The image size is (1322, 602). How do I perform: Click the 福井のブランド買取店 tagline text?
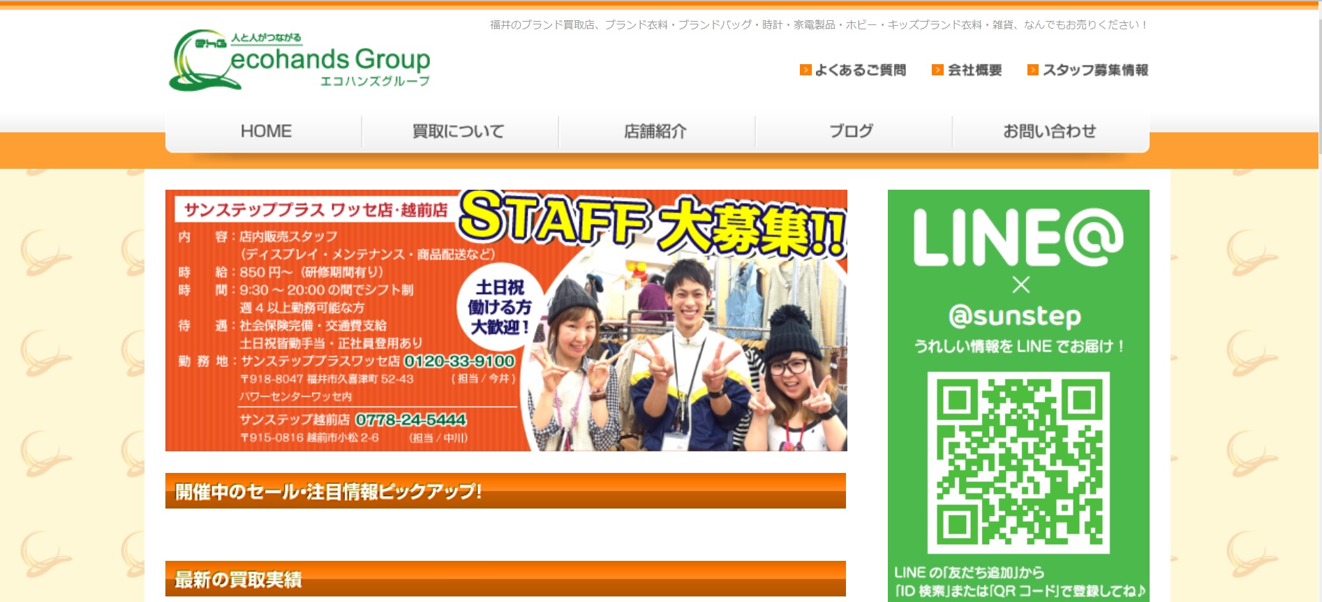point(818,24)
